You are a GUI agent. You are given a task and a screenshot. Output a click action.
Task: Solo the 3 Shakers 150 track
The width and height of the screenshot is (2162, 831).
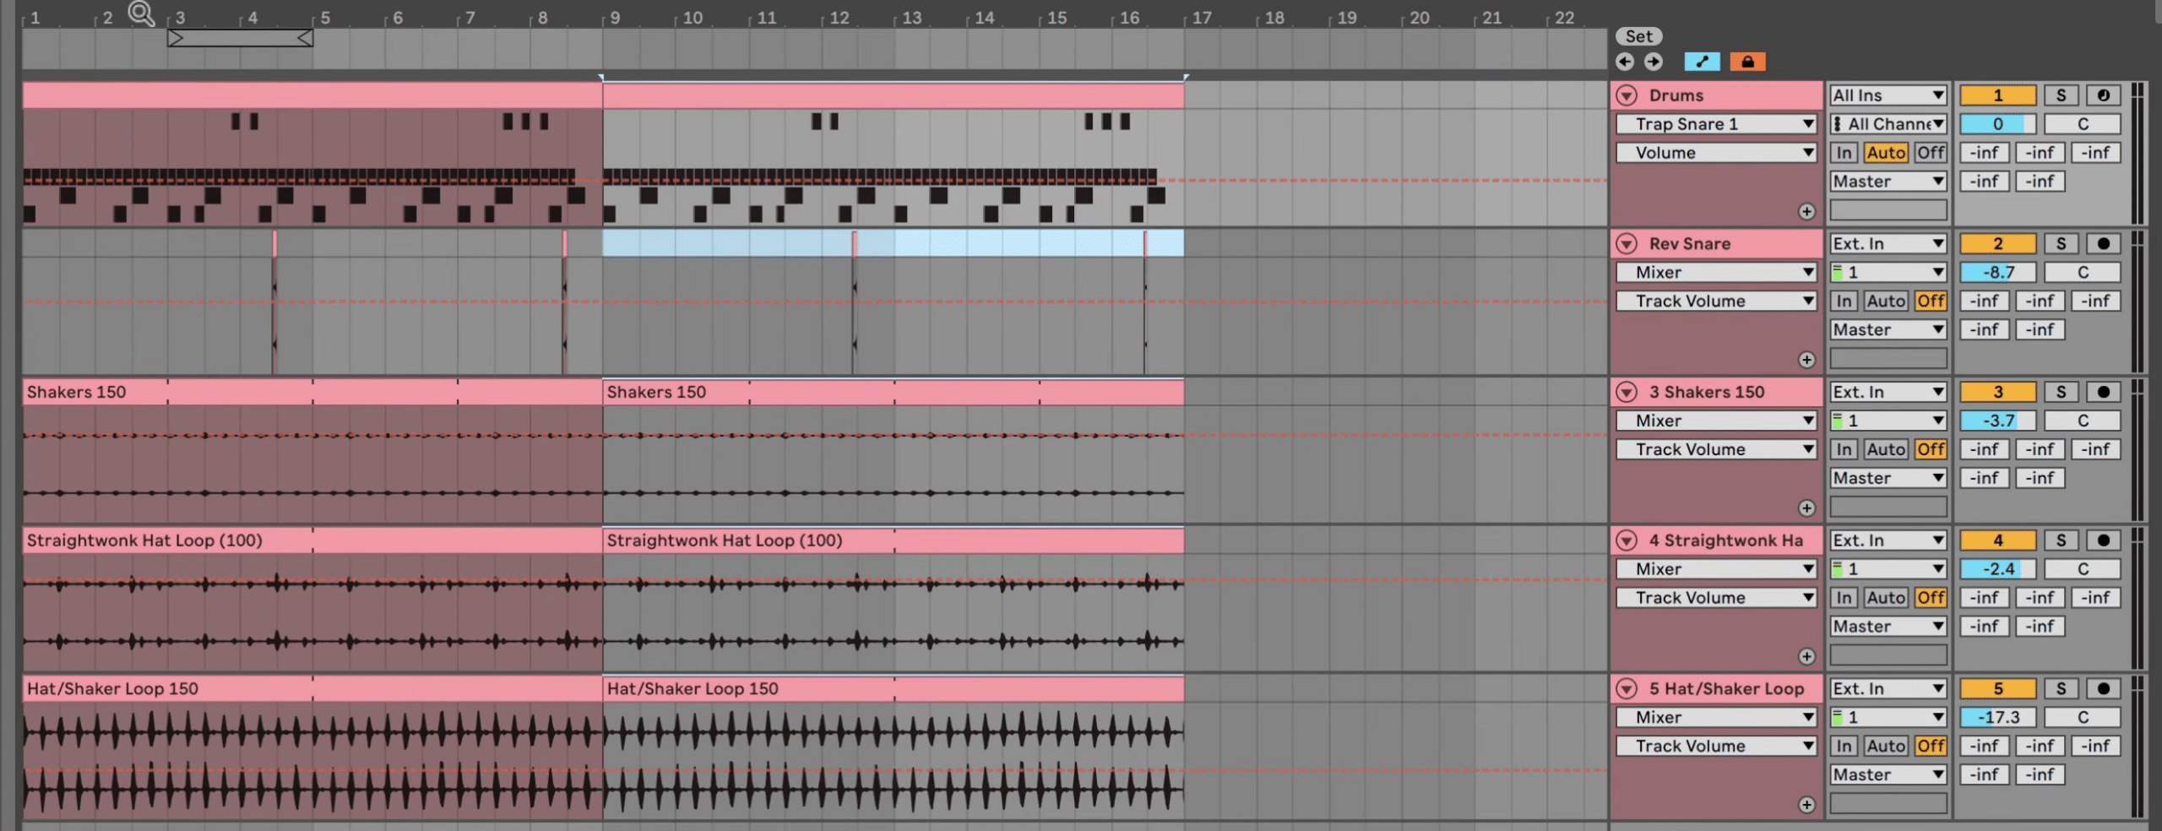click(2062, 392)
